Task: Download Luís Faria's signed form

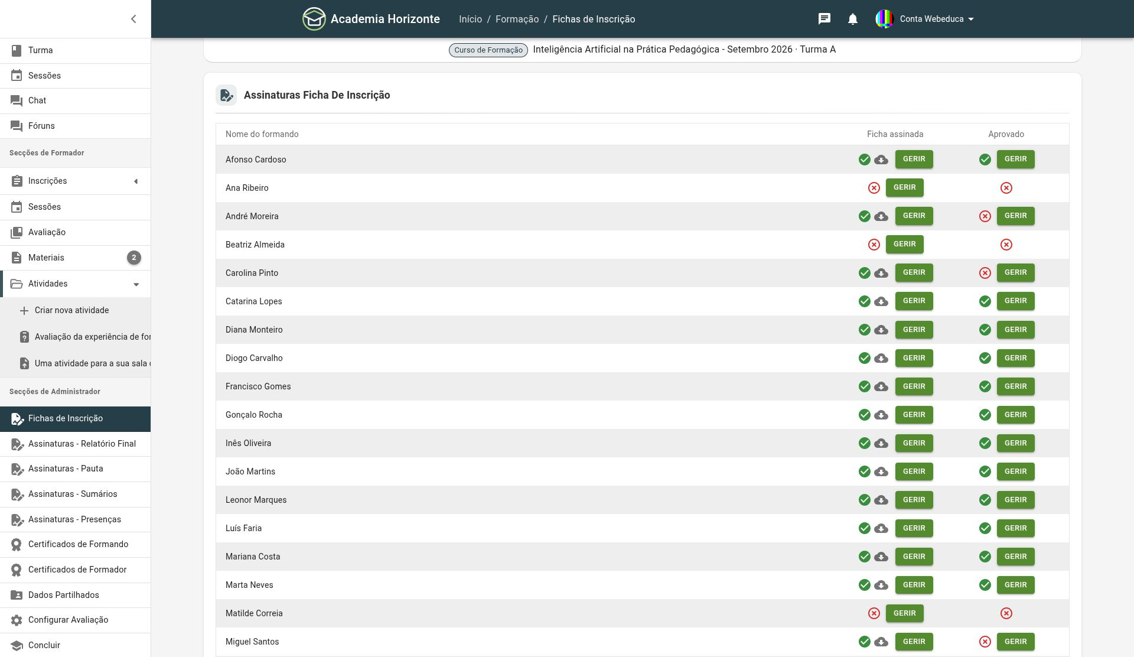Action: point(881,528)
